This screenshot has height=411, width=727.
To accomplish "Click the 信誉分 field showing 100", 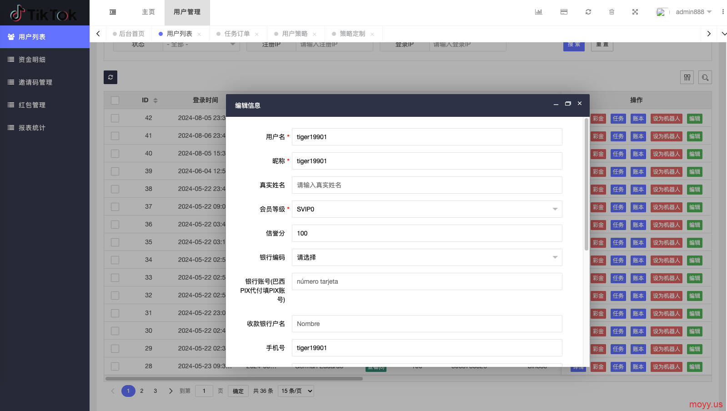I will click(x=427, y=233).
